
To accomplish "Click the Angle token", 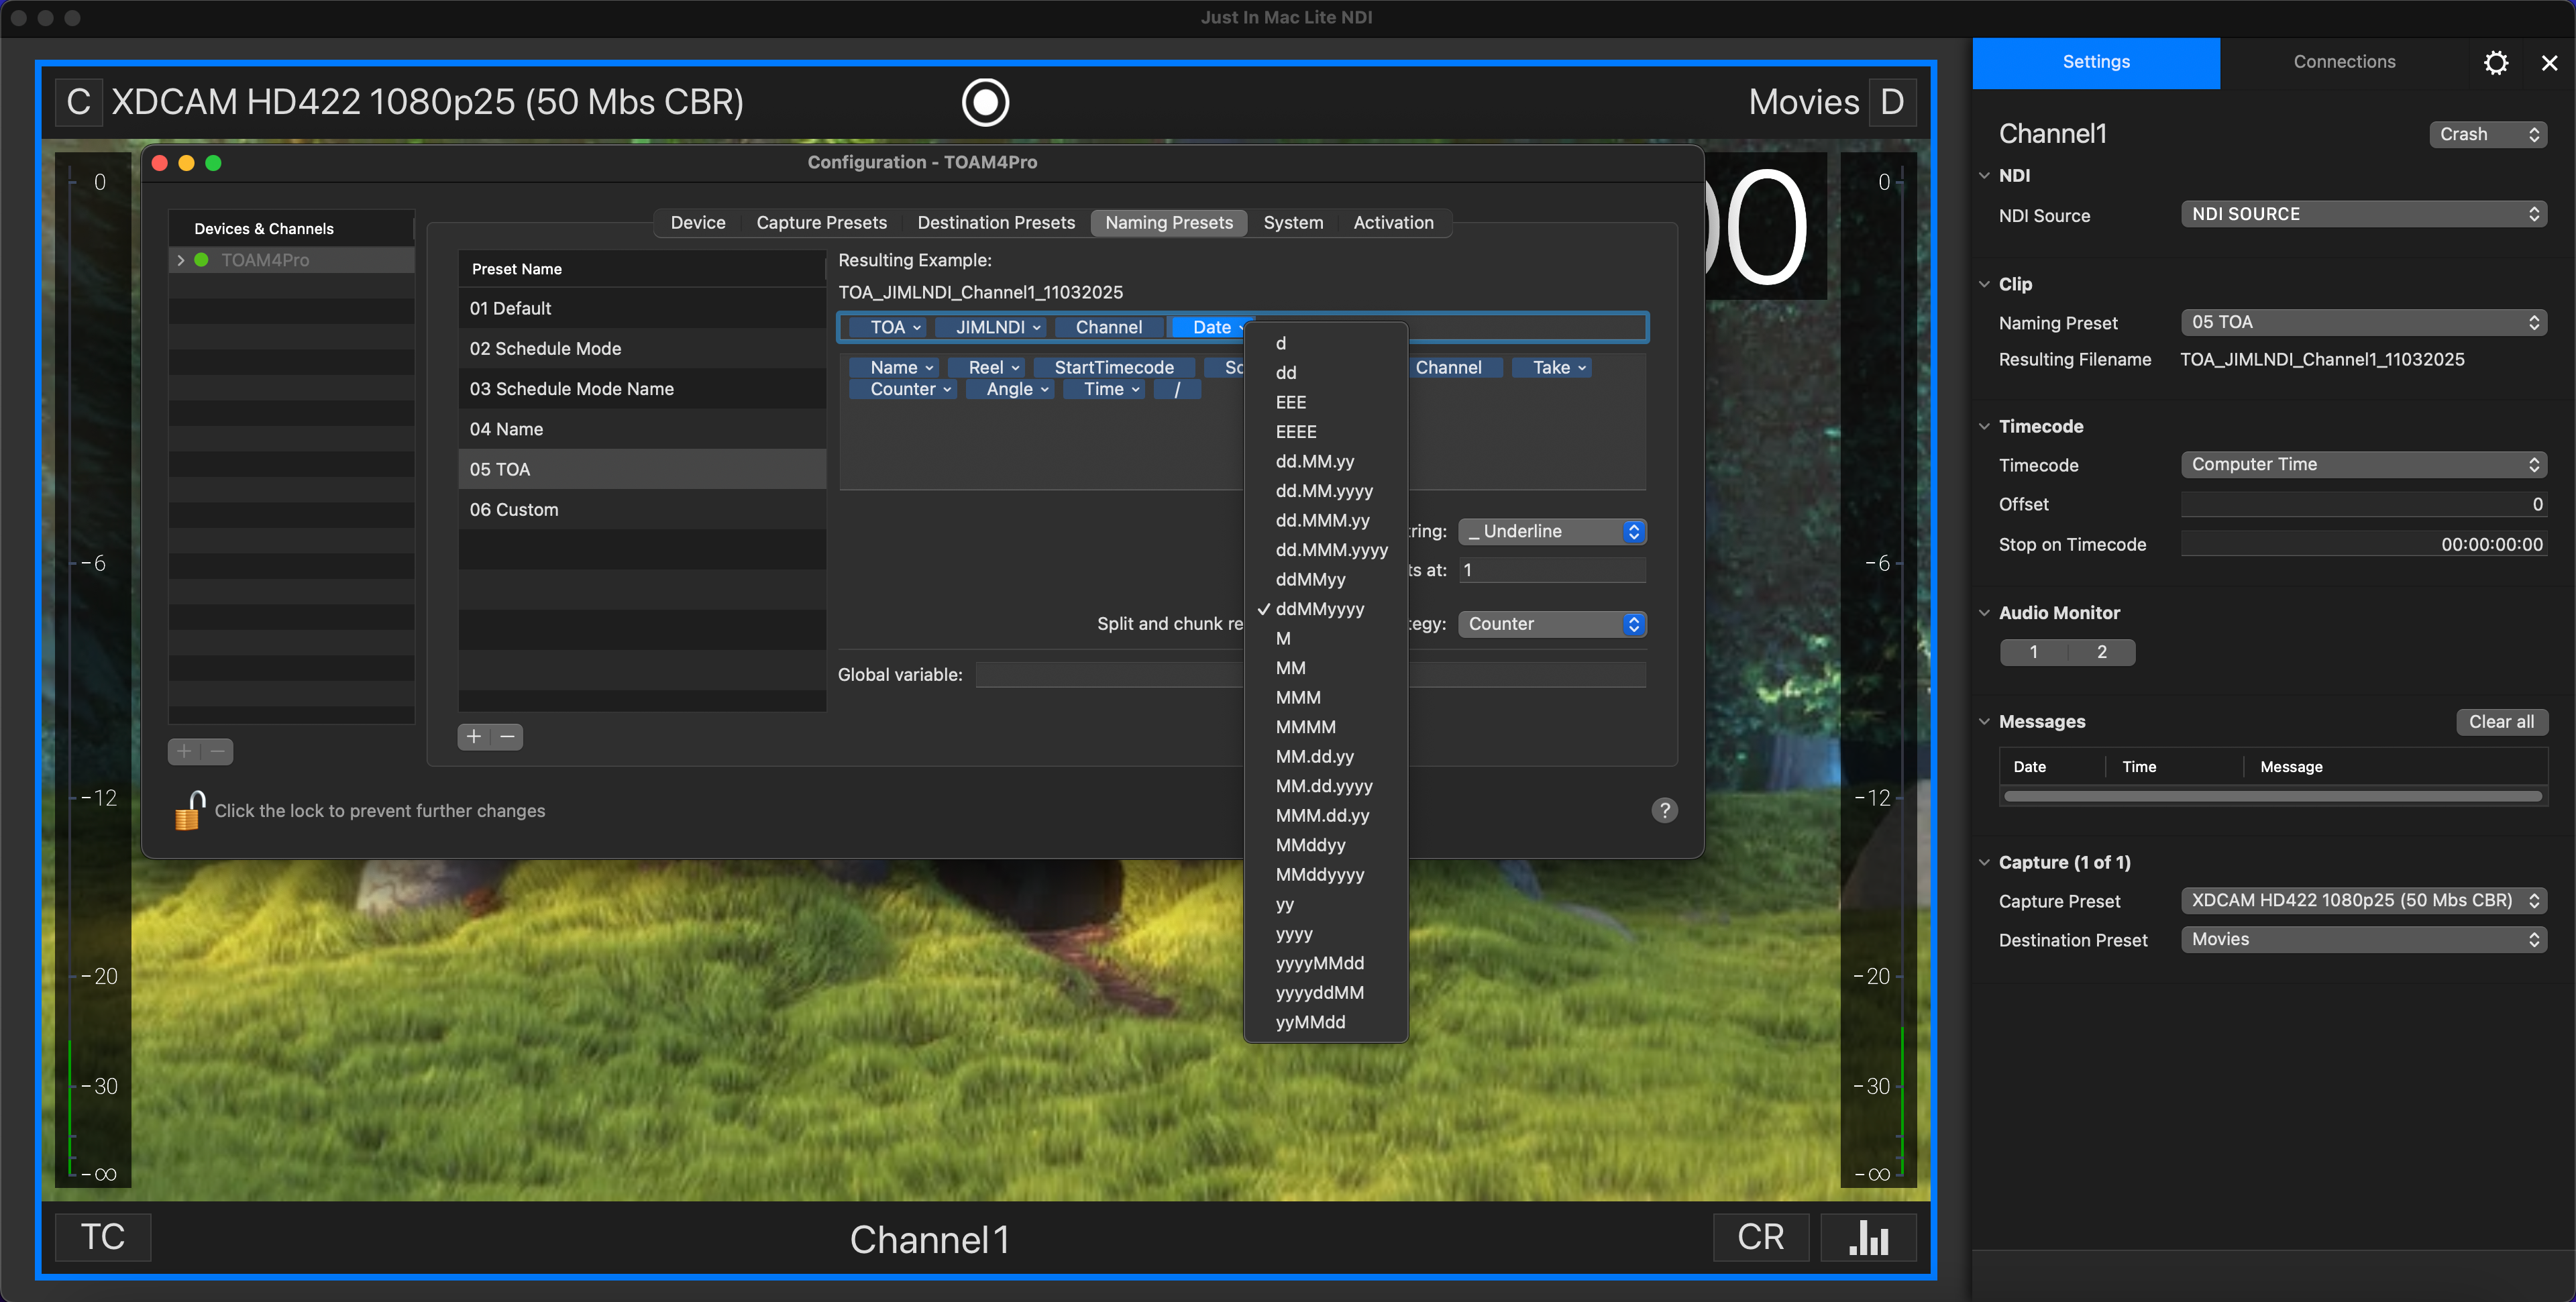I will 1010,389.
